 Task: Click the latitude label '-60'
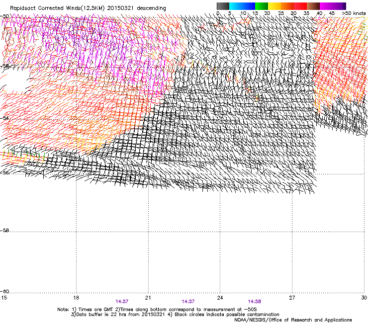pos(4,292)
